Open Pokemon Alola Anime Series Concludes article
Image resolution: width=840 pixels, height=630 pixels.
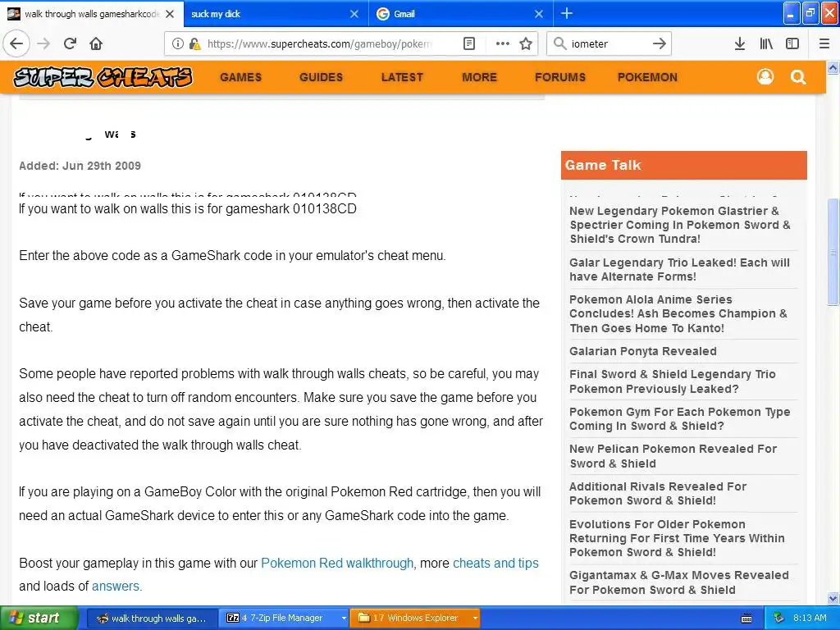click(678, 314)
